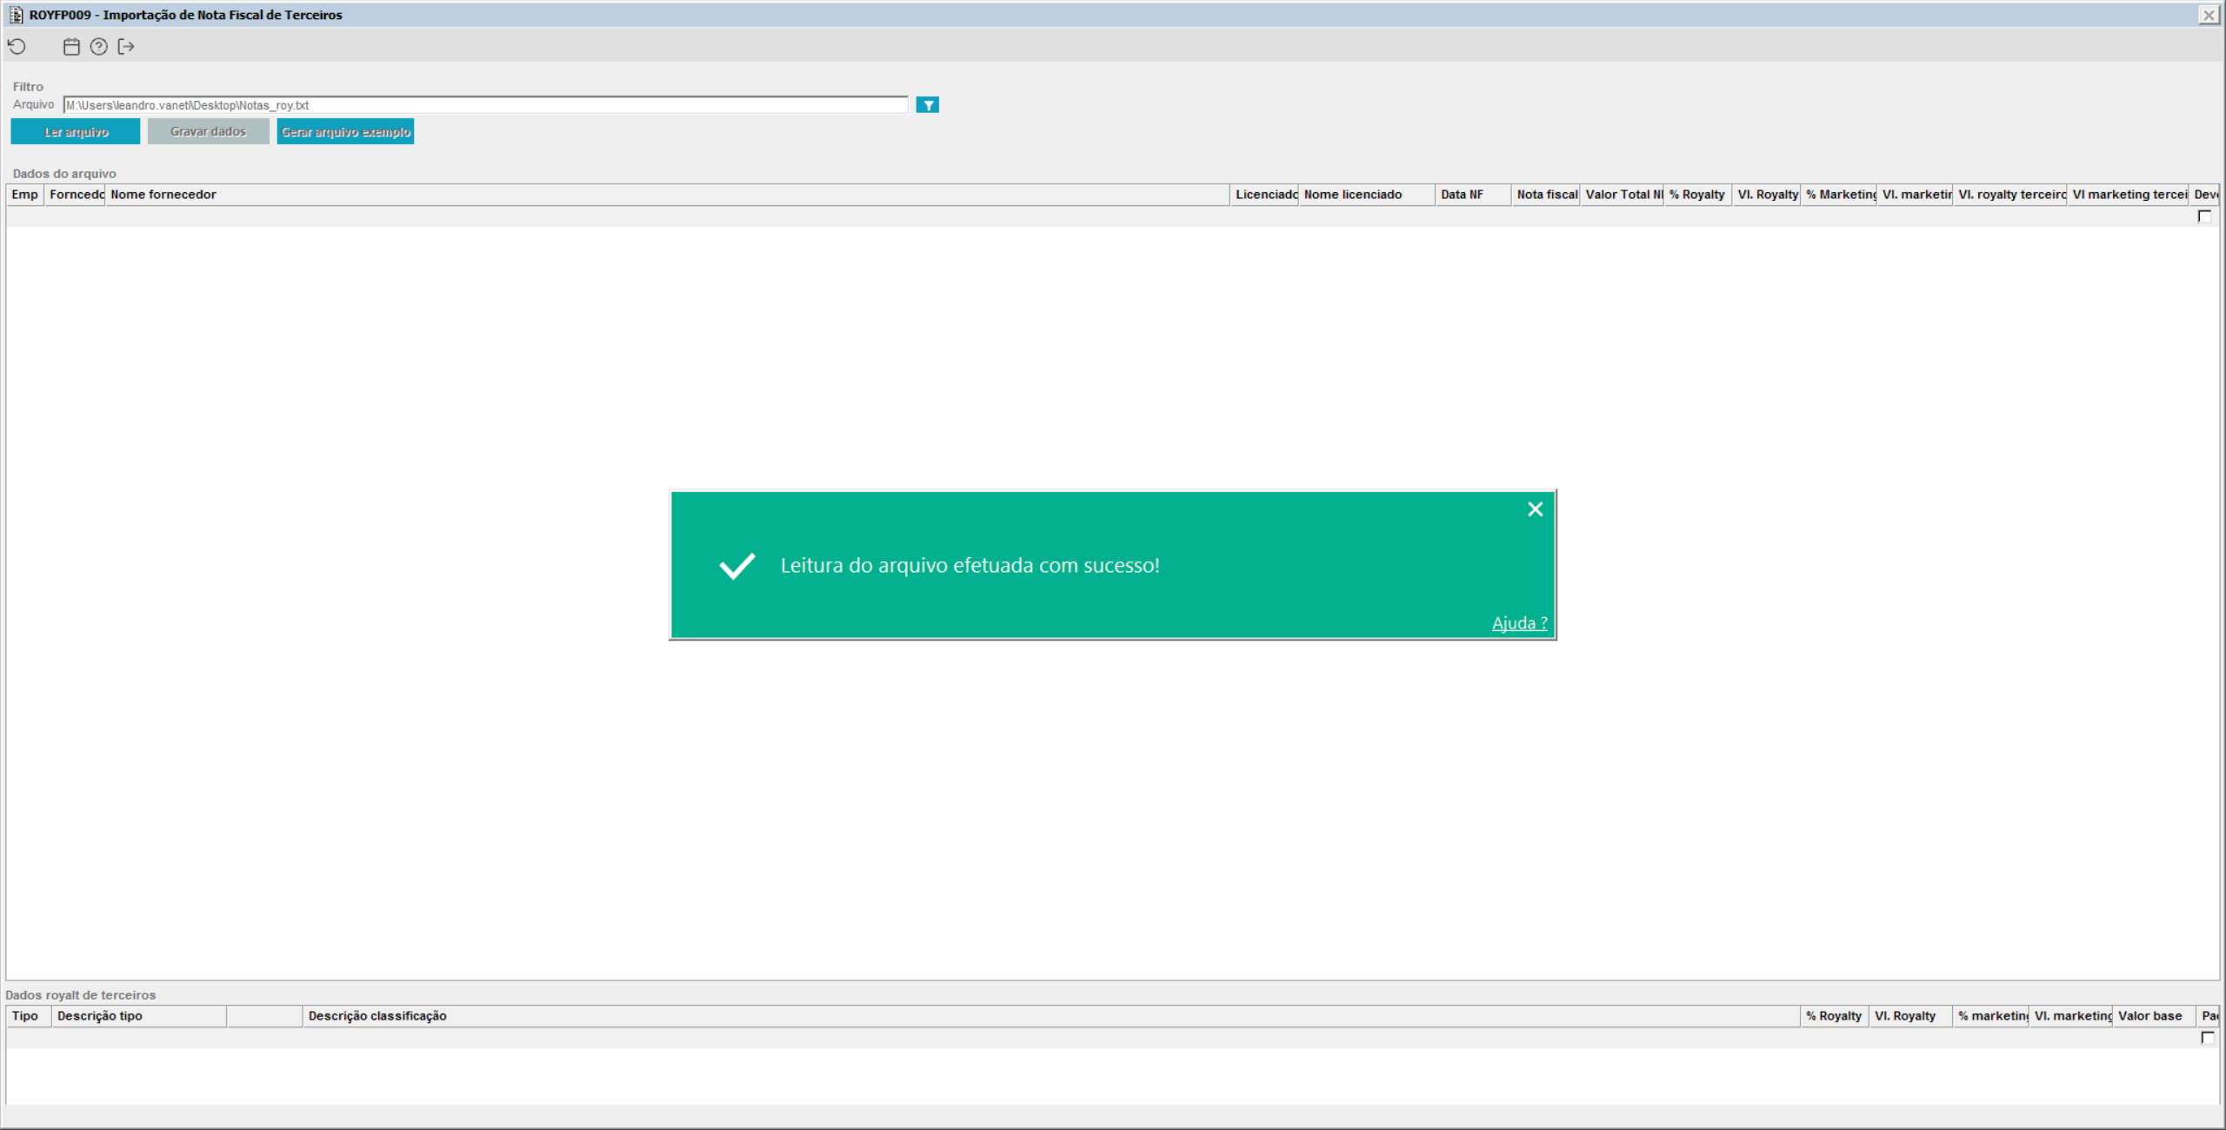Close the ROYFP009 window
Viewport: 2226px width, 1130px height.
(2209, 15)
